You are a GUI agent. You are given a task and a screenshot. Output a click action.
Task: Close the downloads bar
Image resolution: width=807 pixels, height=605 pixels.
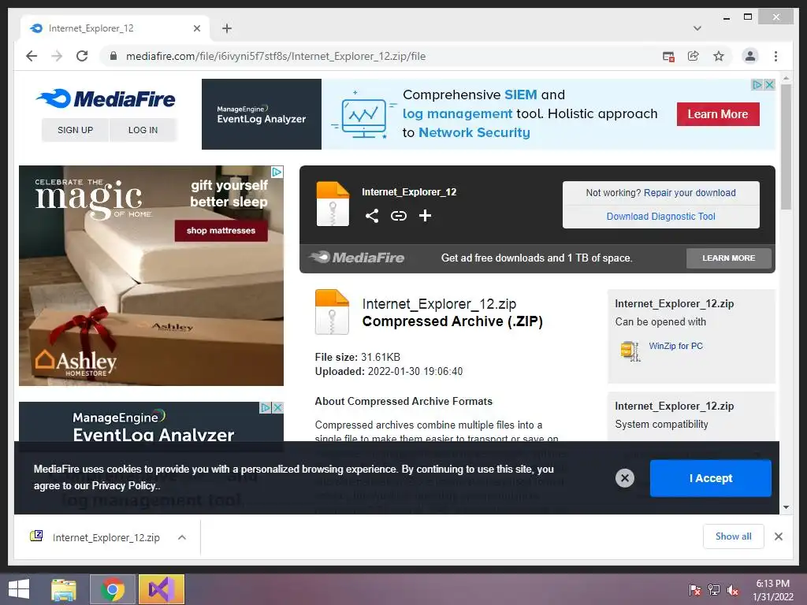pos(779,536)
